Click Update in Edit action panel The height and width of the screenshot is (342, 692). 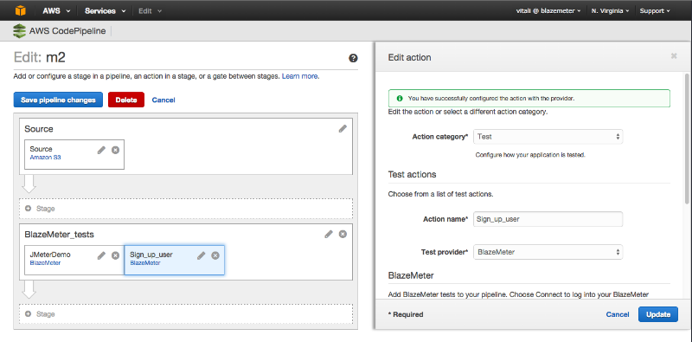658,314
